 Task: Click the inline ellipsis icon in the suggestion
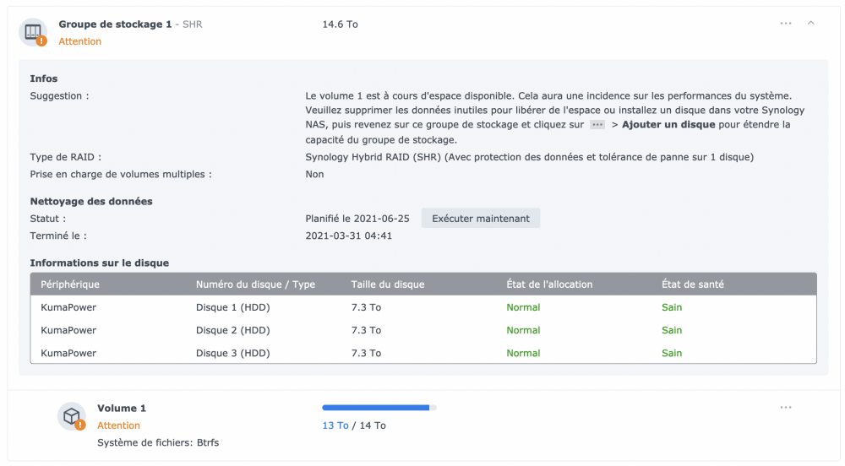(597, 125)
